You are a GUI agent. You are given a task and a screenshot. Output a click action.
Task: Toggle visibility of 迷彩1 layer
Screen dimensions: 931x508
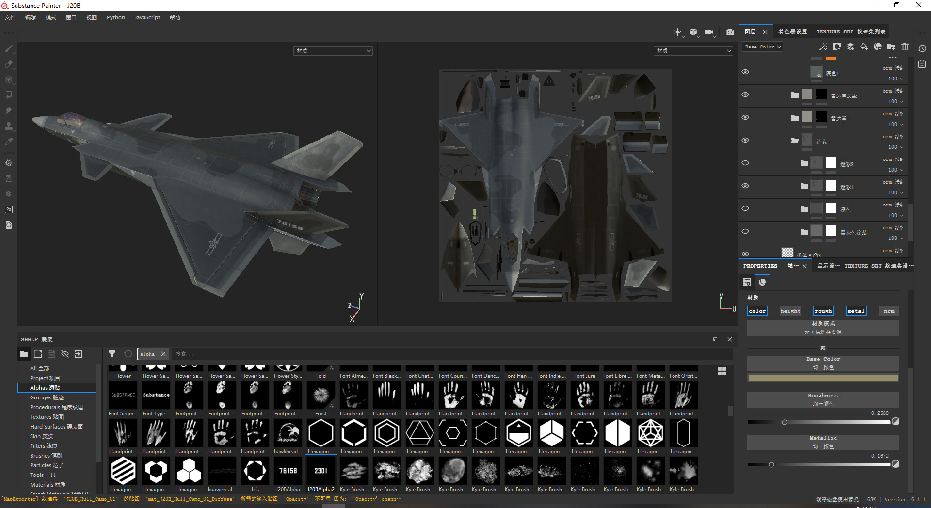click(x=745, y=186)
